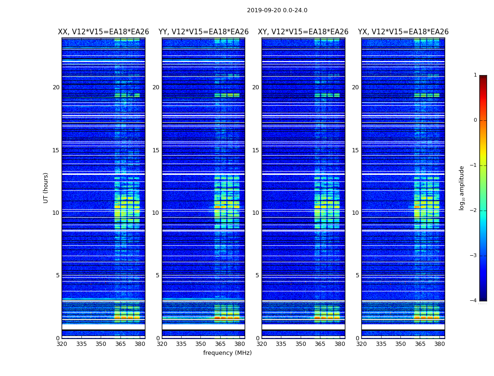Image resolution: width=494 pixels, height=376 pixels.
Task: Click the frequency (MHz) x-axis label
Action: (x=227, y=353)
